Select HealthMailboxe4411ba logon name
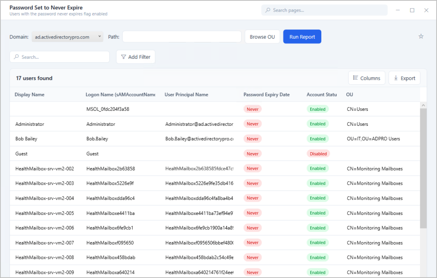 pos(111,213)
